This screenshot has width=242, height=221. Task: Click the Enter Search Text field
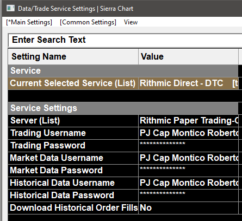click(x=125, y=40)
